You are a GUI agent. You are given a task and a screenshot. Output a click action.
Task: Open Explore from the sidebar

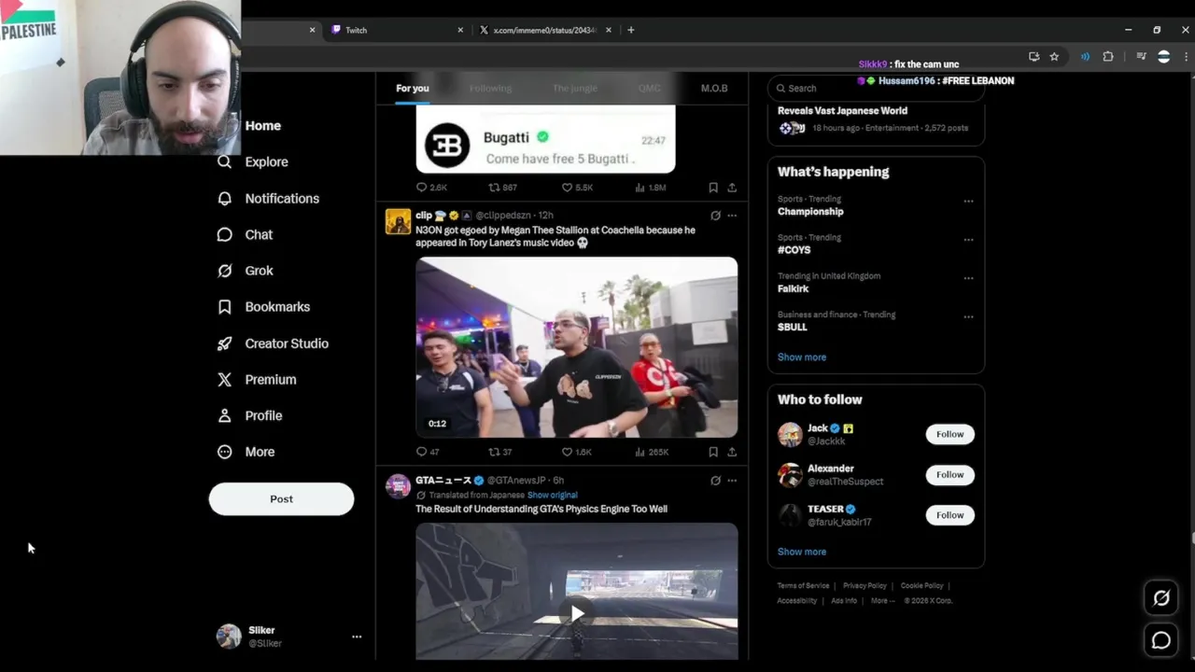click(253, 161)
